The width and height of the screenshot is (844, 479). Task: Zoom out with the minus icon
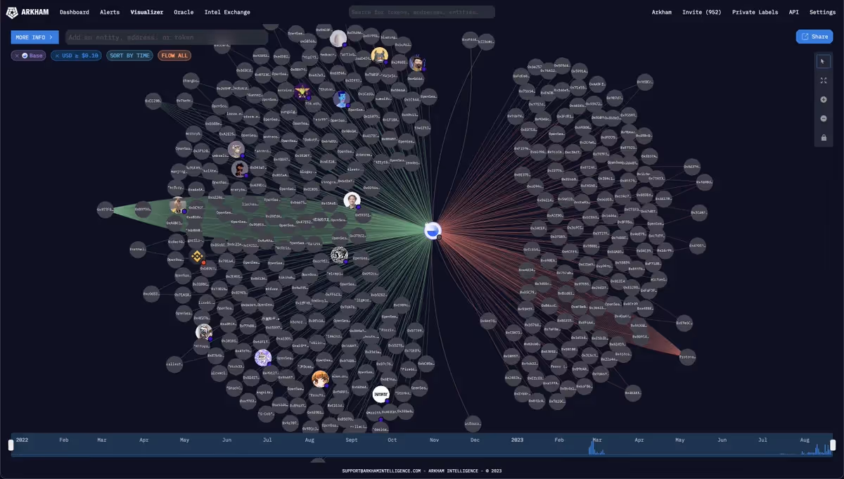[x=824, y=118]
